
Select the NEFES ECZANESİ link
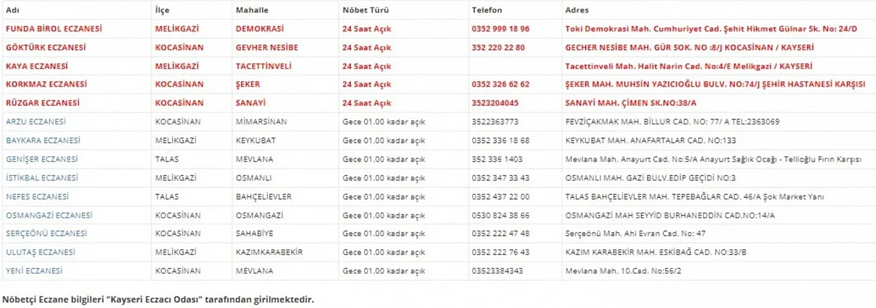click(x=37, y=197)
